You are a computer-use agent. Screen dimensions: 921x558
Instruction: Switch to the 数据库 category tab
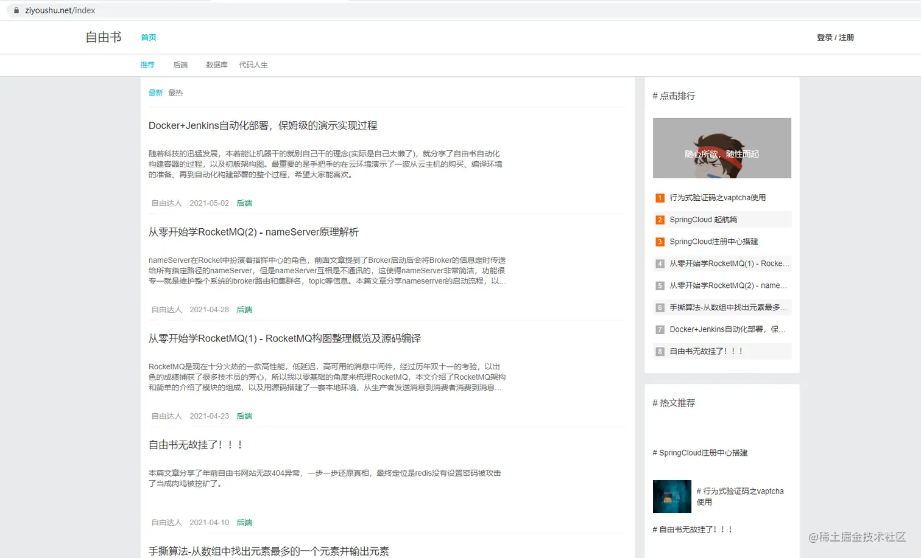(x=216, y=65)
